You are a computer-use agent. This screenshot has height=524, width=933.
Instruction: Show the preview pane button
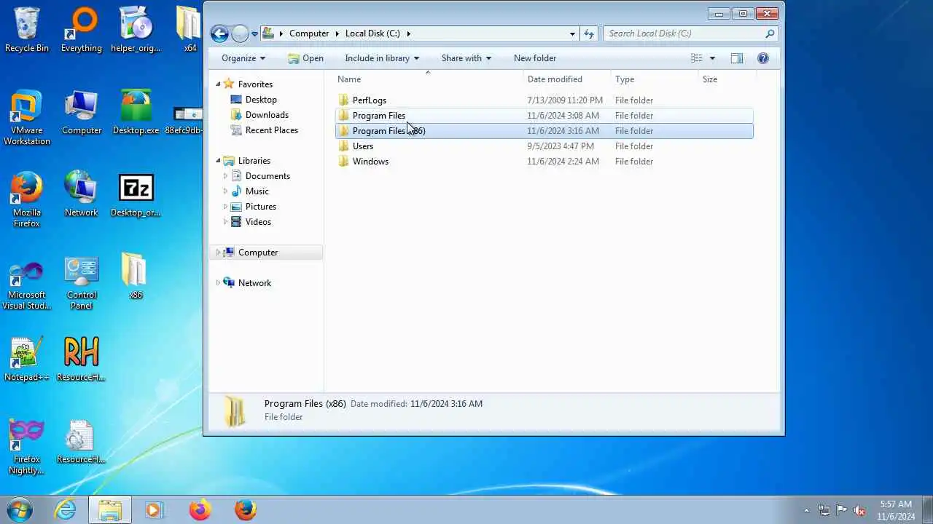coord(736,58)
